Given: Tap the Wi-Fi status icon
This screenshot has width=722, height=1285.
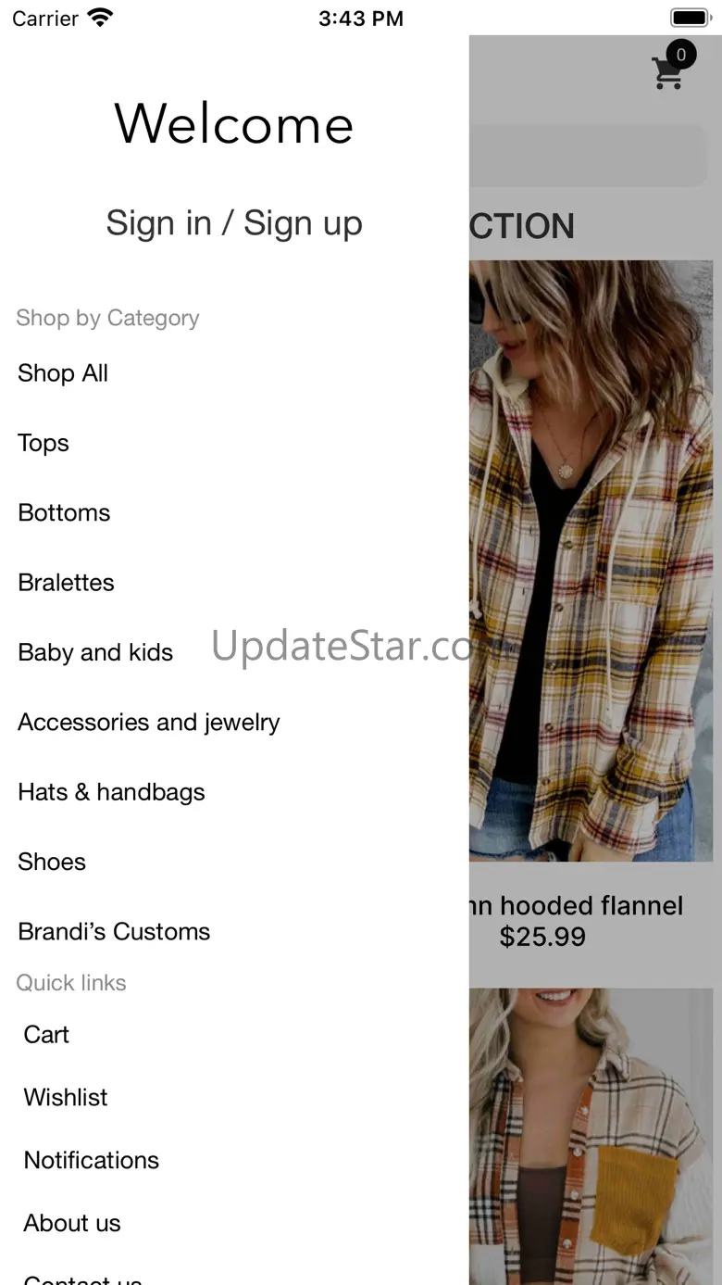Looking at the screenshot, I should click(99, 18).
